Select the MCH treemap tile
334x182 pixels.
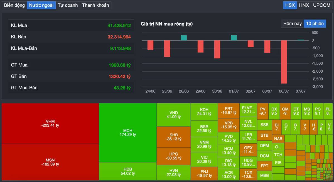pos(128,132)
